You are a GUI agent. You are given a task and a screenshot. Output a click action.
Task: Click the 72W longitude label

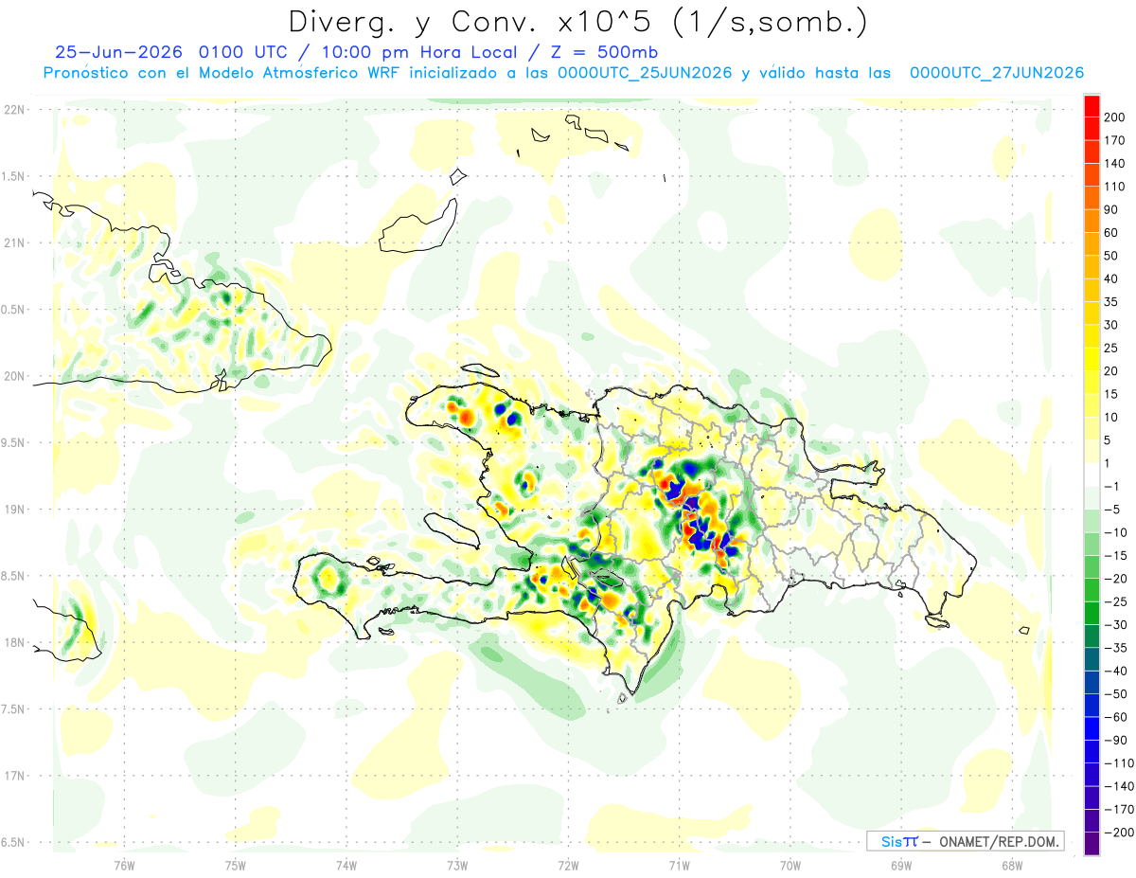point(568,865)
